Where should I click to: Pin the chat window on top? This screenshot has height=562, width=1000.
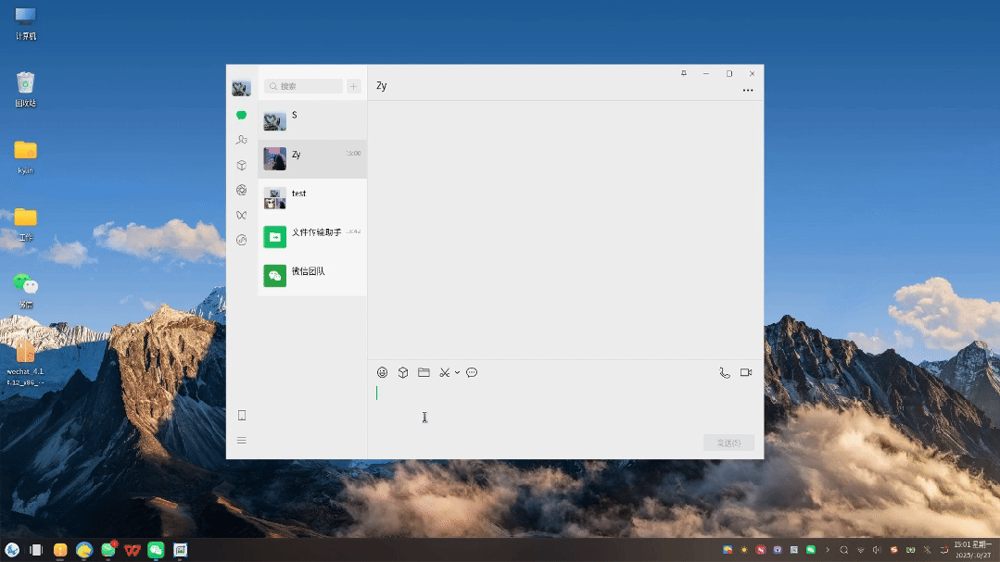coord(683,73)
